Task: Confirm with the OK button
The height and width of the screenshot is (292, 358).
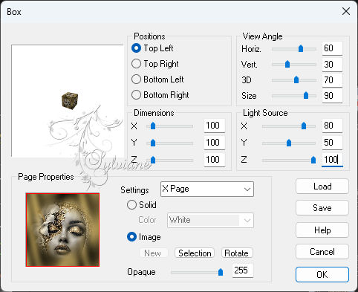Action: pos(322,274)
